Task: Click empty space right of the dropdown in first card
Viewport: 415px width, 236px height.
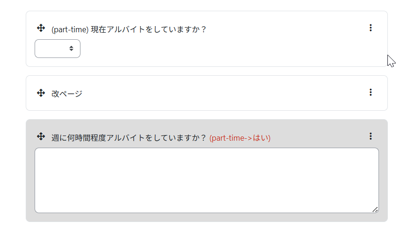Action: tap(225, 49)
